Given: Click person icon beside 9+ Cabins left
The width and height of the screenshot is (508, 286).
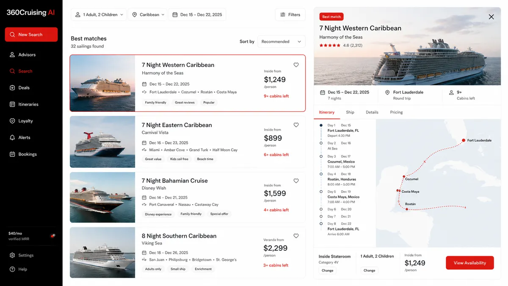Looking at the screenshot, I should tap(451, 92).
